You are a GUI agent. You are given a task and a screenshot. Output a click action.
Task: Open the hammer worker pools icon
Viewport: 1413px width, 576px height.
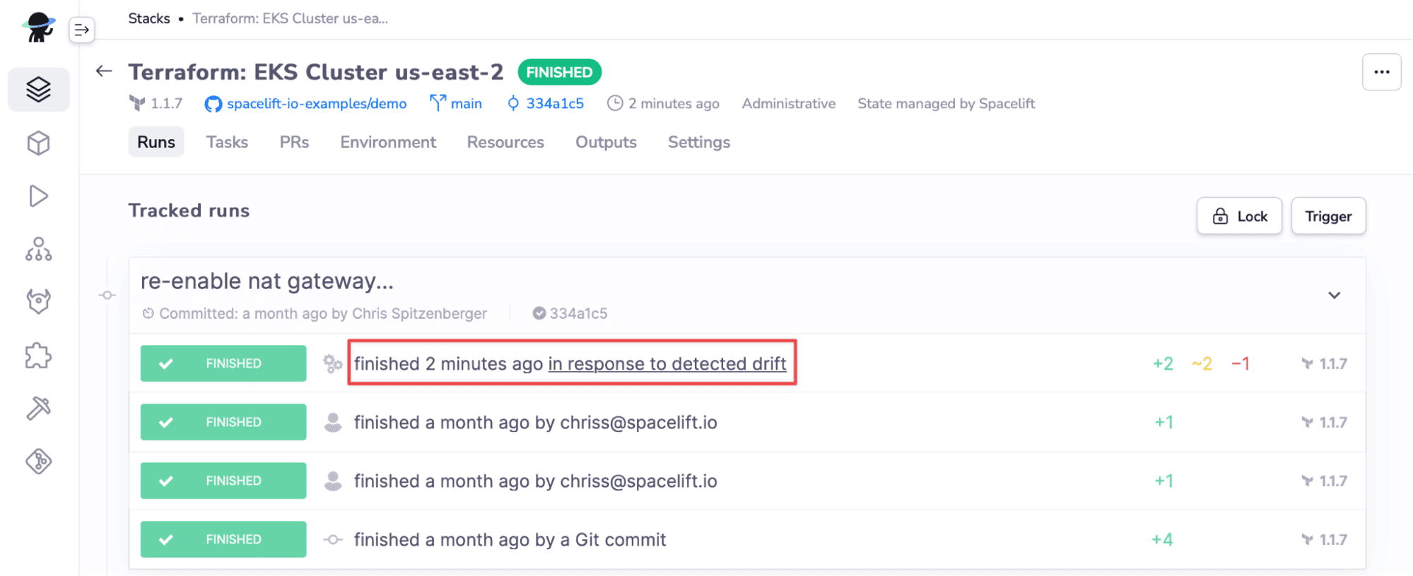[x=38, y=409]
